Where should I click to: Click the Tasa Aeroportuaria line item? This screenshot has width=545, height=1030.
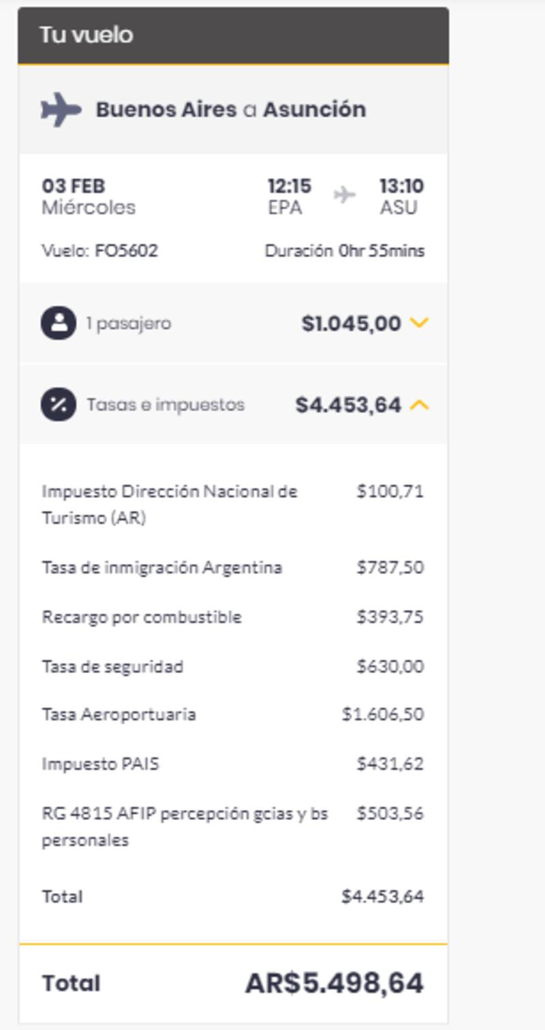[x=119, y=715]
